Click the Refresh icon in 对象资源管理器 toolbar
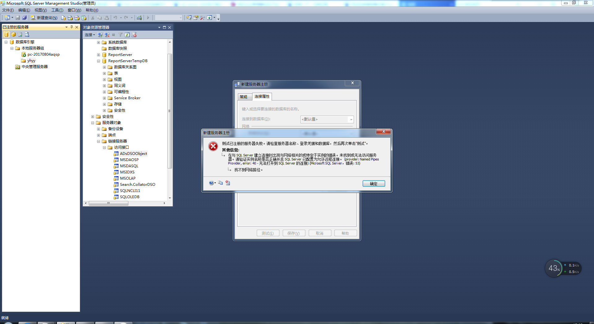Image resolution: width=594 pixels, height=324 pixels. pyautogui.click(x=127, y=35)
